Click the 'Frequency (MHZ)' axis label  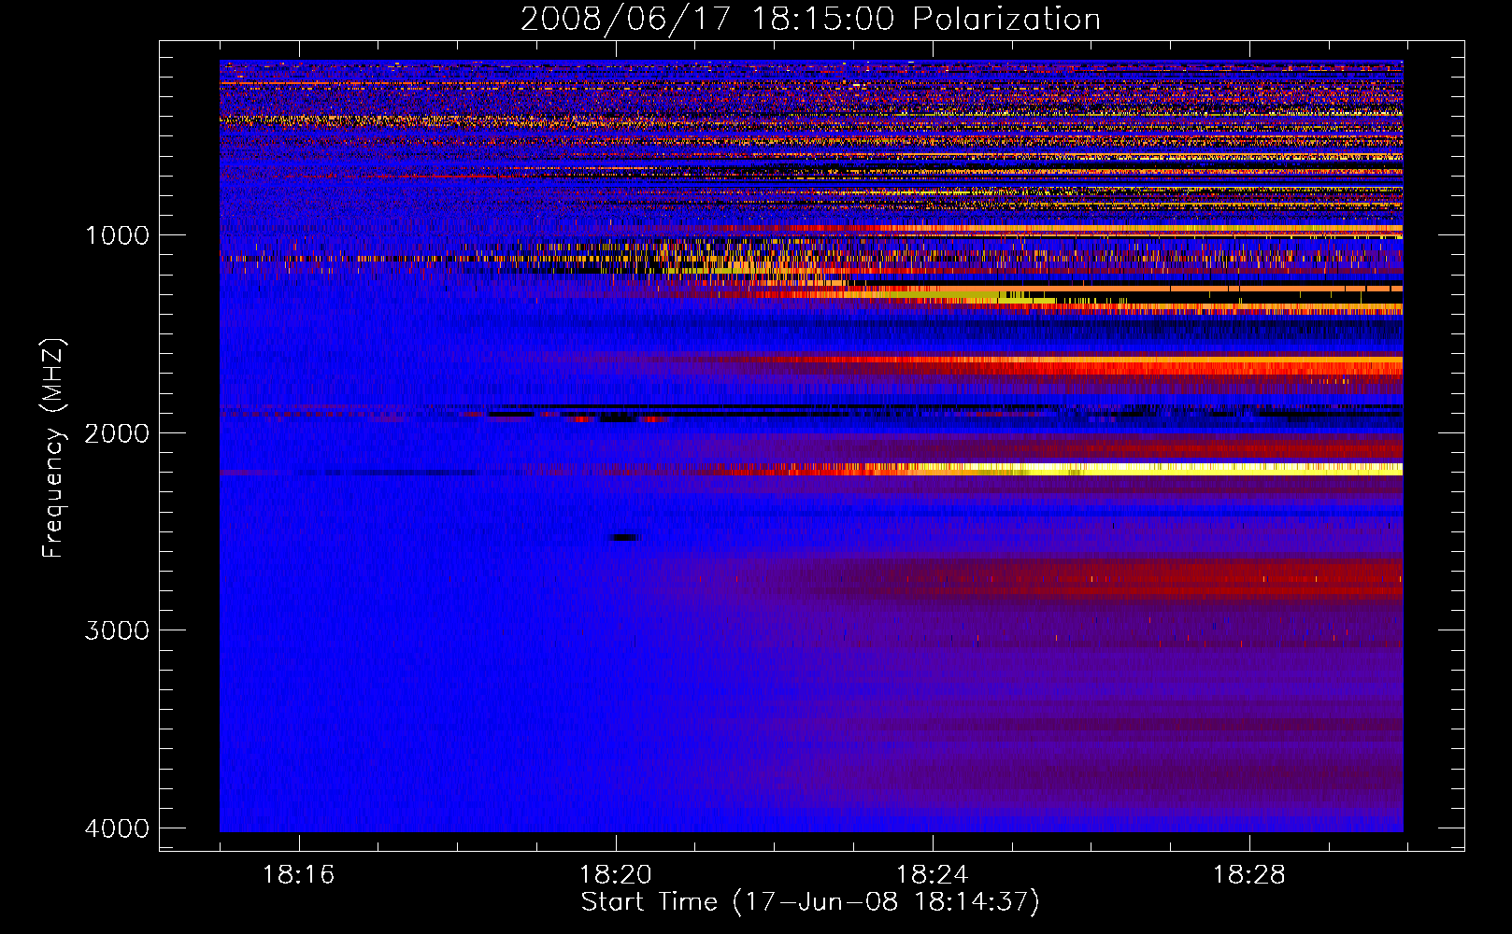click(54, 448)
